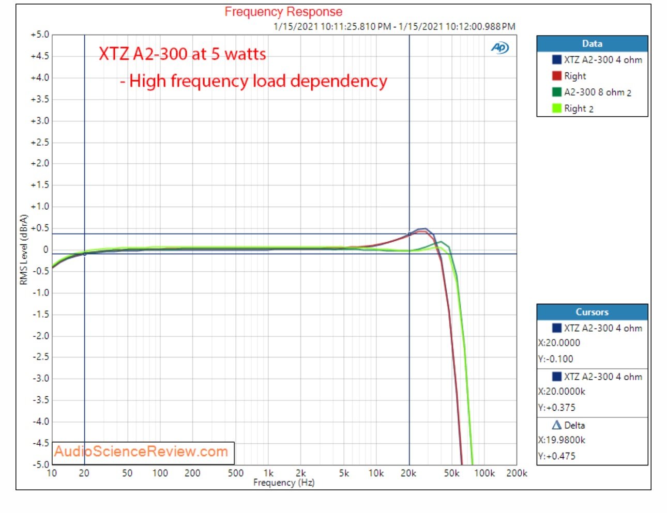
Task: Click the 'X:20.0000' cursor value
Action: point(559,343)
